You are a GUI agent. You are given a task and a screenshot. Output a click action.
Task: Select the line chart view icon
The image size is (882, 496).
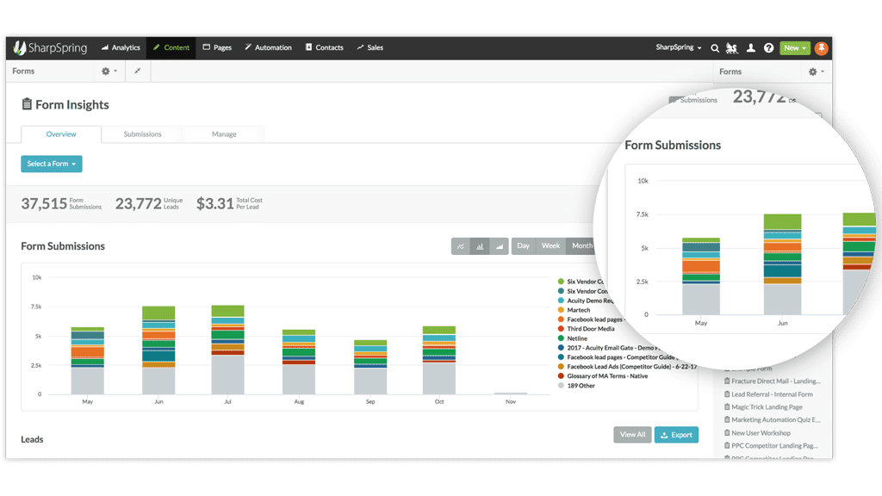pyautogui.click(x=461, y=246)
